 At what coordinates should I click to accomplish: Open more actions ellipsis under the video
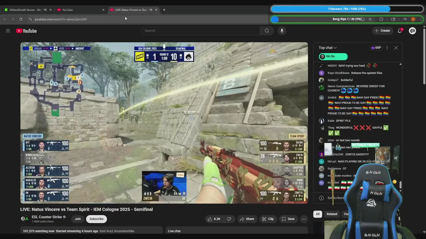tap(304, 219)
